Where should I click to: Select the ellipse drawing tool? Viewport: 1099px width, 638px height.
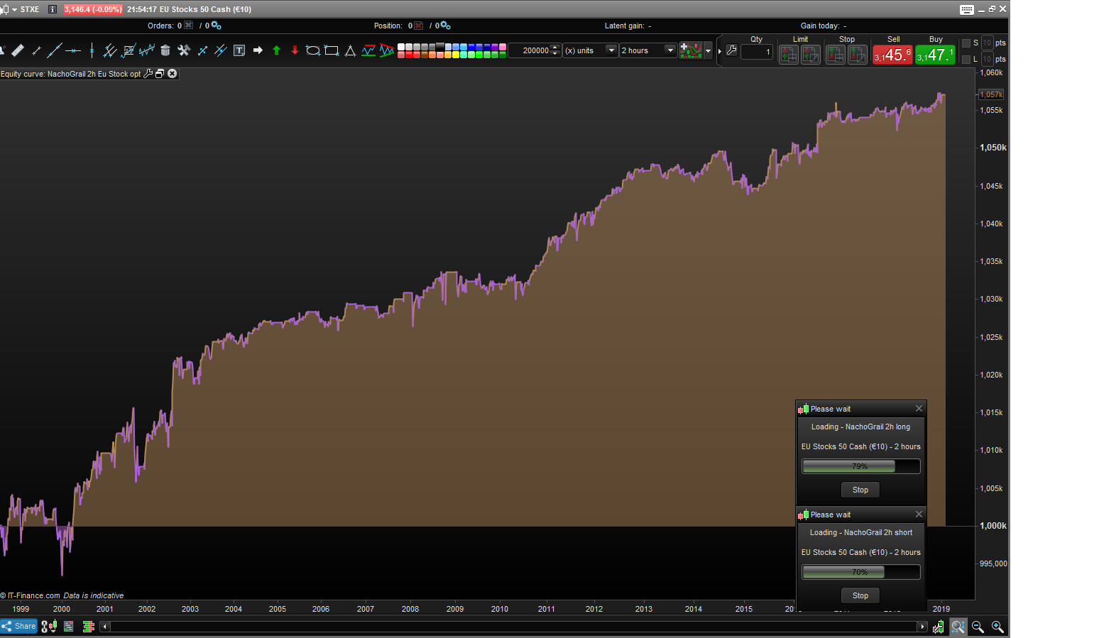[x=313, y=50]
